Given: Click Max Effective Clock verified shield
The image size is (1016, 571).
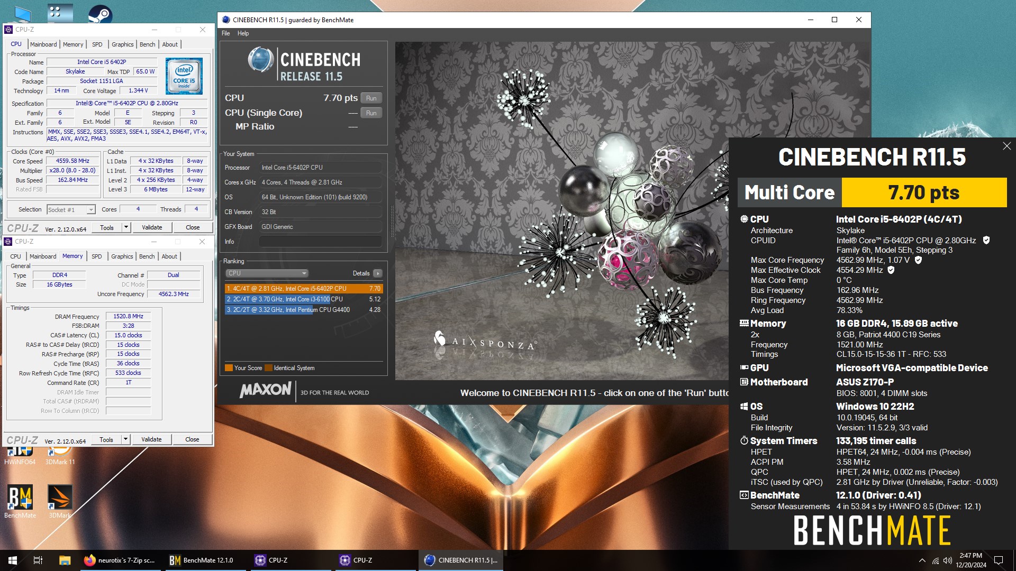Looking at the screenshot, I should 891,270.
